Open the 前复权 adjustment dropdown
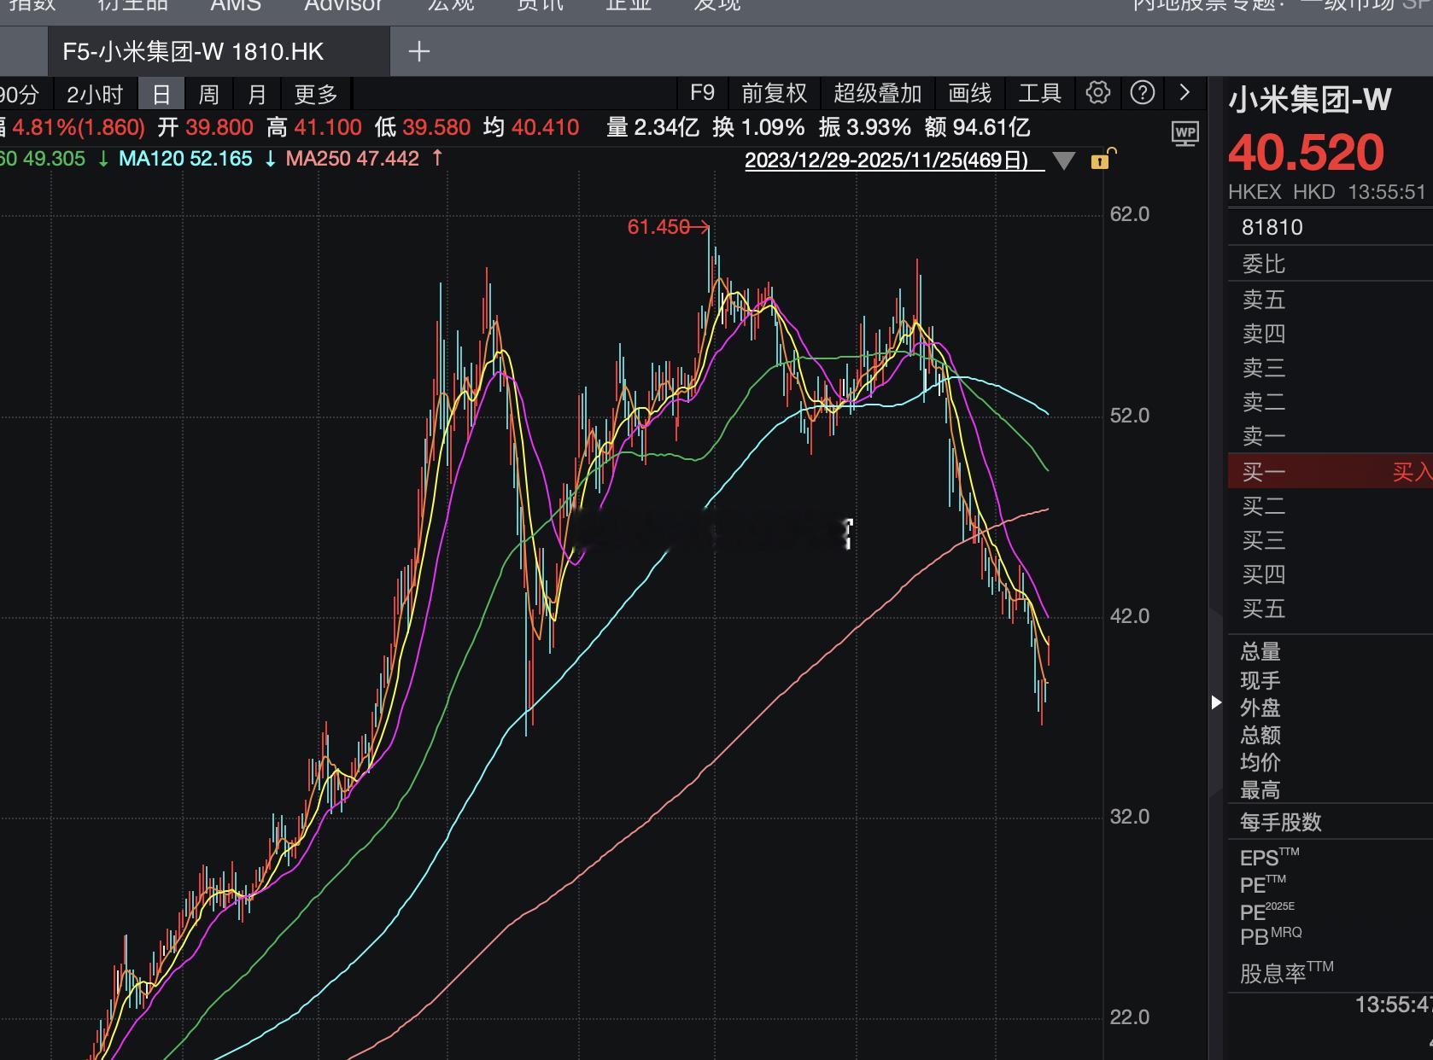The width and height of the screenshot is (1433, 1060). [x=774, y=93]
